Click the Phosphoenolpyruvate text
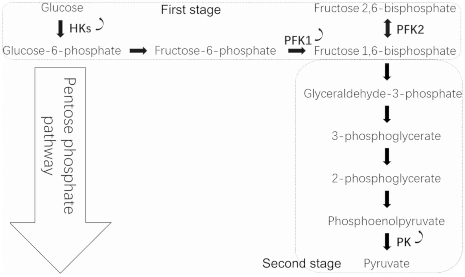Viewport: 465px width, 277px height. pos(386,221)
